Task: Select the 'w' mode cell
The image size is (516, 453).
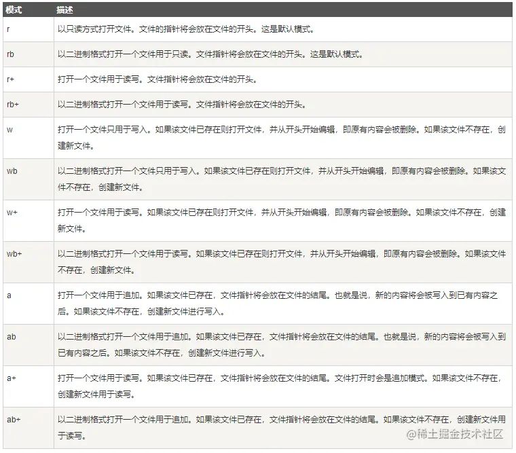Action: coord(29,138)
